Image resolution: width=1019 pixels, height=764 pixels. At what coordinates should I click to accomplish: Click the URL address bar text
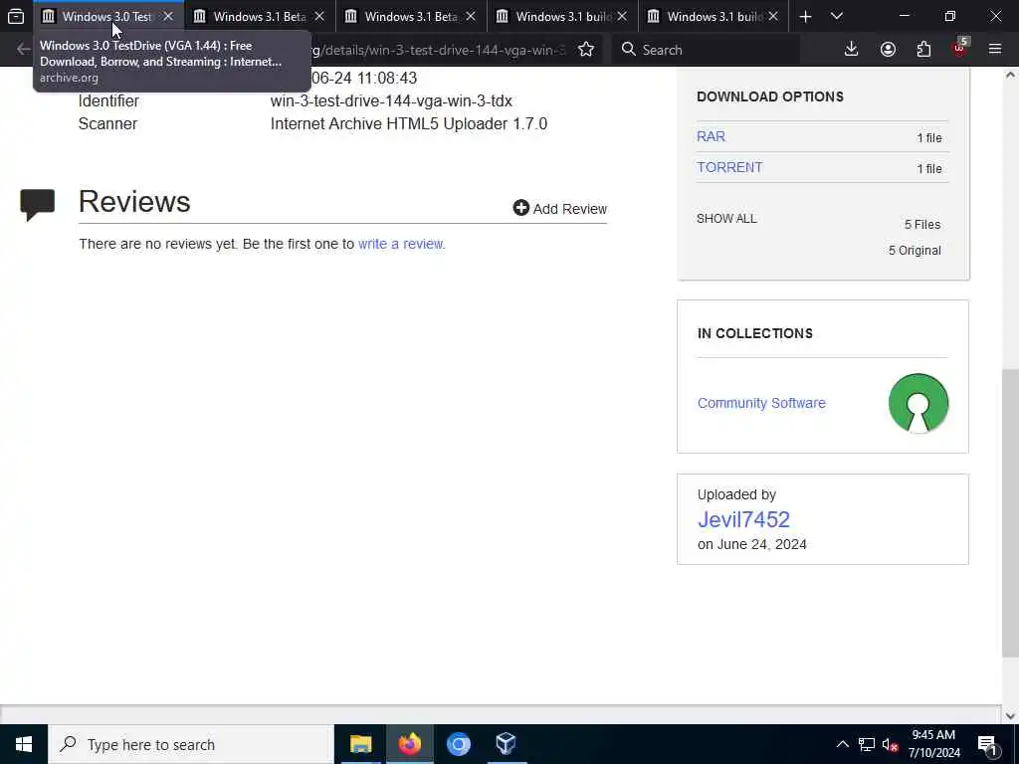(x=439, y=50)
